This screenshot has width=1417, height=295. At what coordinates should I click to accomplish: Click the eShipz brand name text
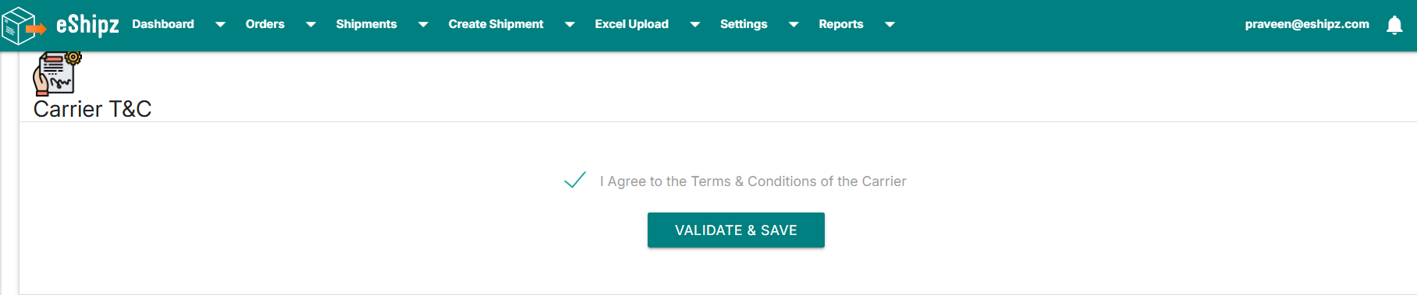87,25
